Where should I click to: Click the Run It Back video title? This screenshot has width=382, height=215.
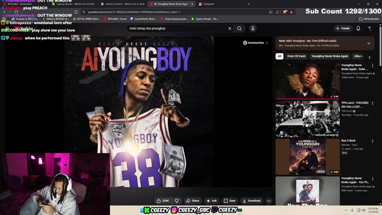pyautogui.click(x=348, y=141)
